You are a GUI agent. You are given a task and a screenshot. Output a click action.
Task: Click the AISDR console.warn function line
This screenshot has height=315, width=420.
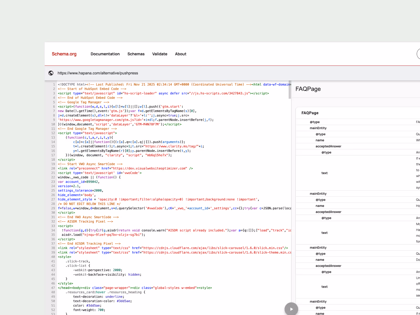pyautogui.click(x=176, y=230)
